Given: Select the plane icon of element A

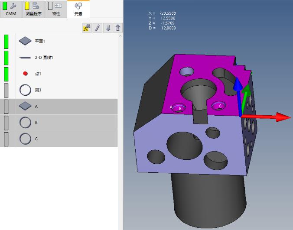Looking at the screenshot, I should [25, 106].
